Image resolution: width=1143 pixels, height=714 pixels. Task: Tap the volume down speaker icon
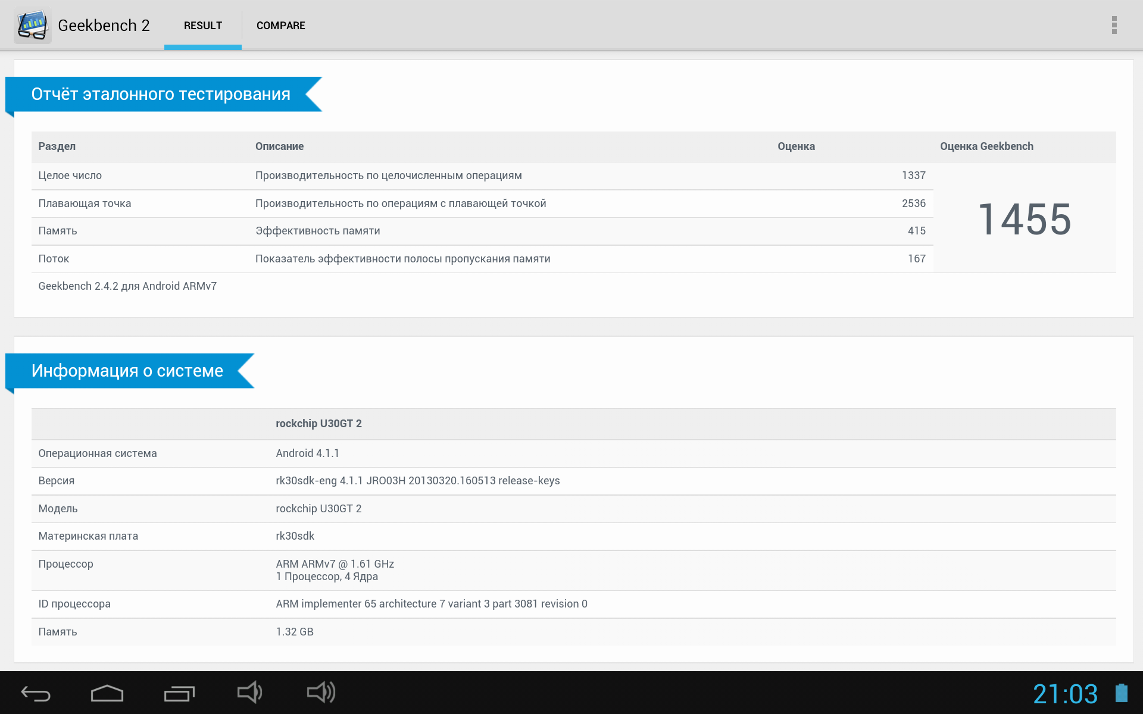pyautogui.click(x=249, y=693)
